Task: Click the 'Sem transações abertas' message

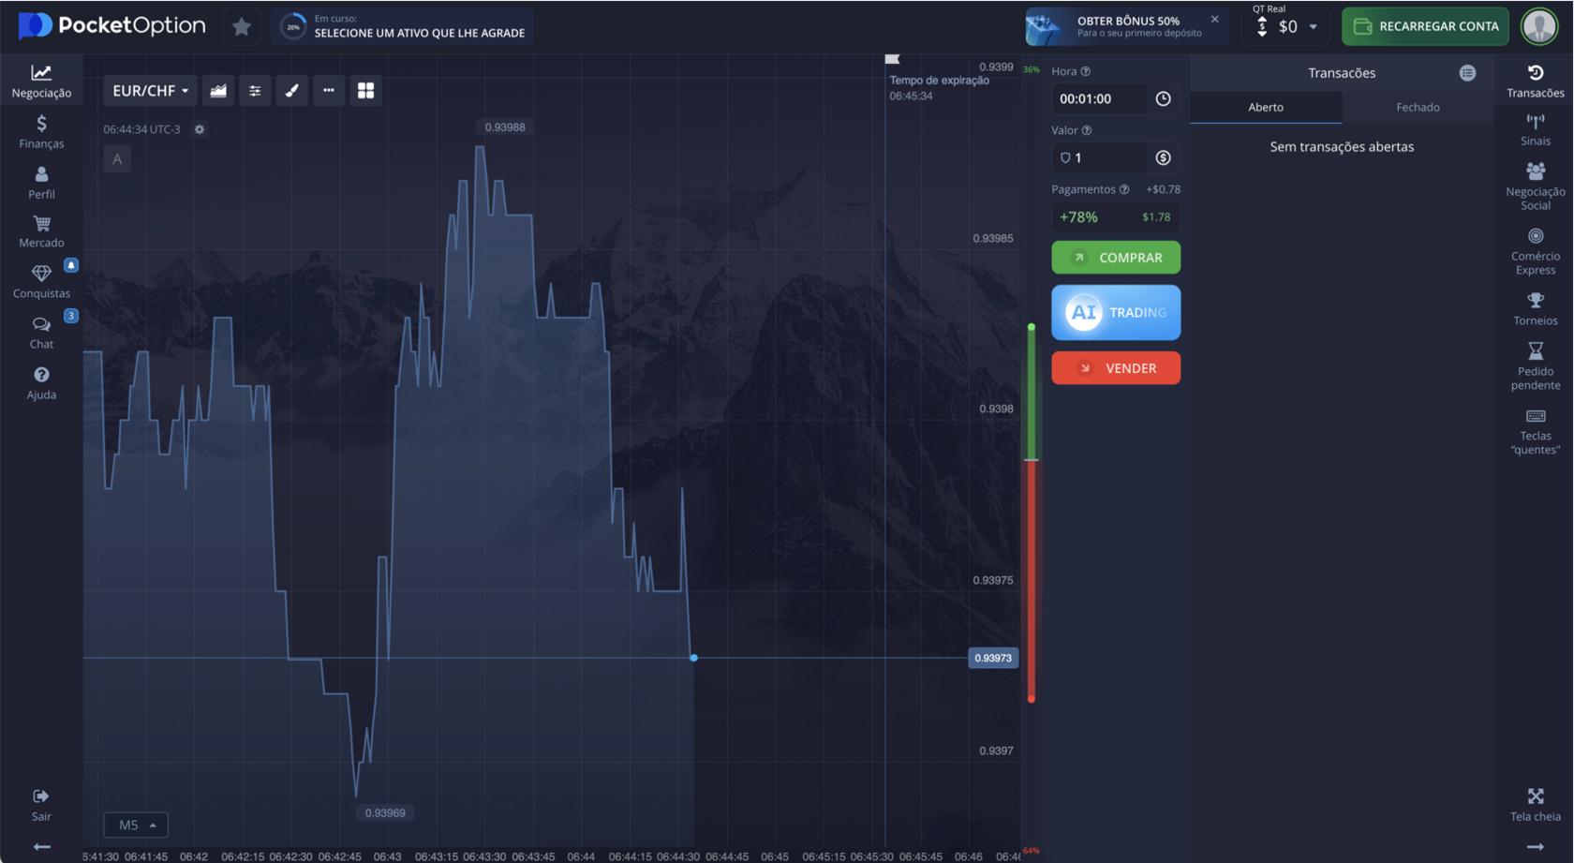Action: click(x=1342, y=147)
